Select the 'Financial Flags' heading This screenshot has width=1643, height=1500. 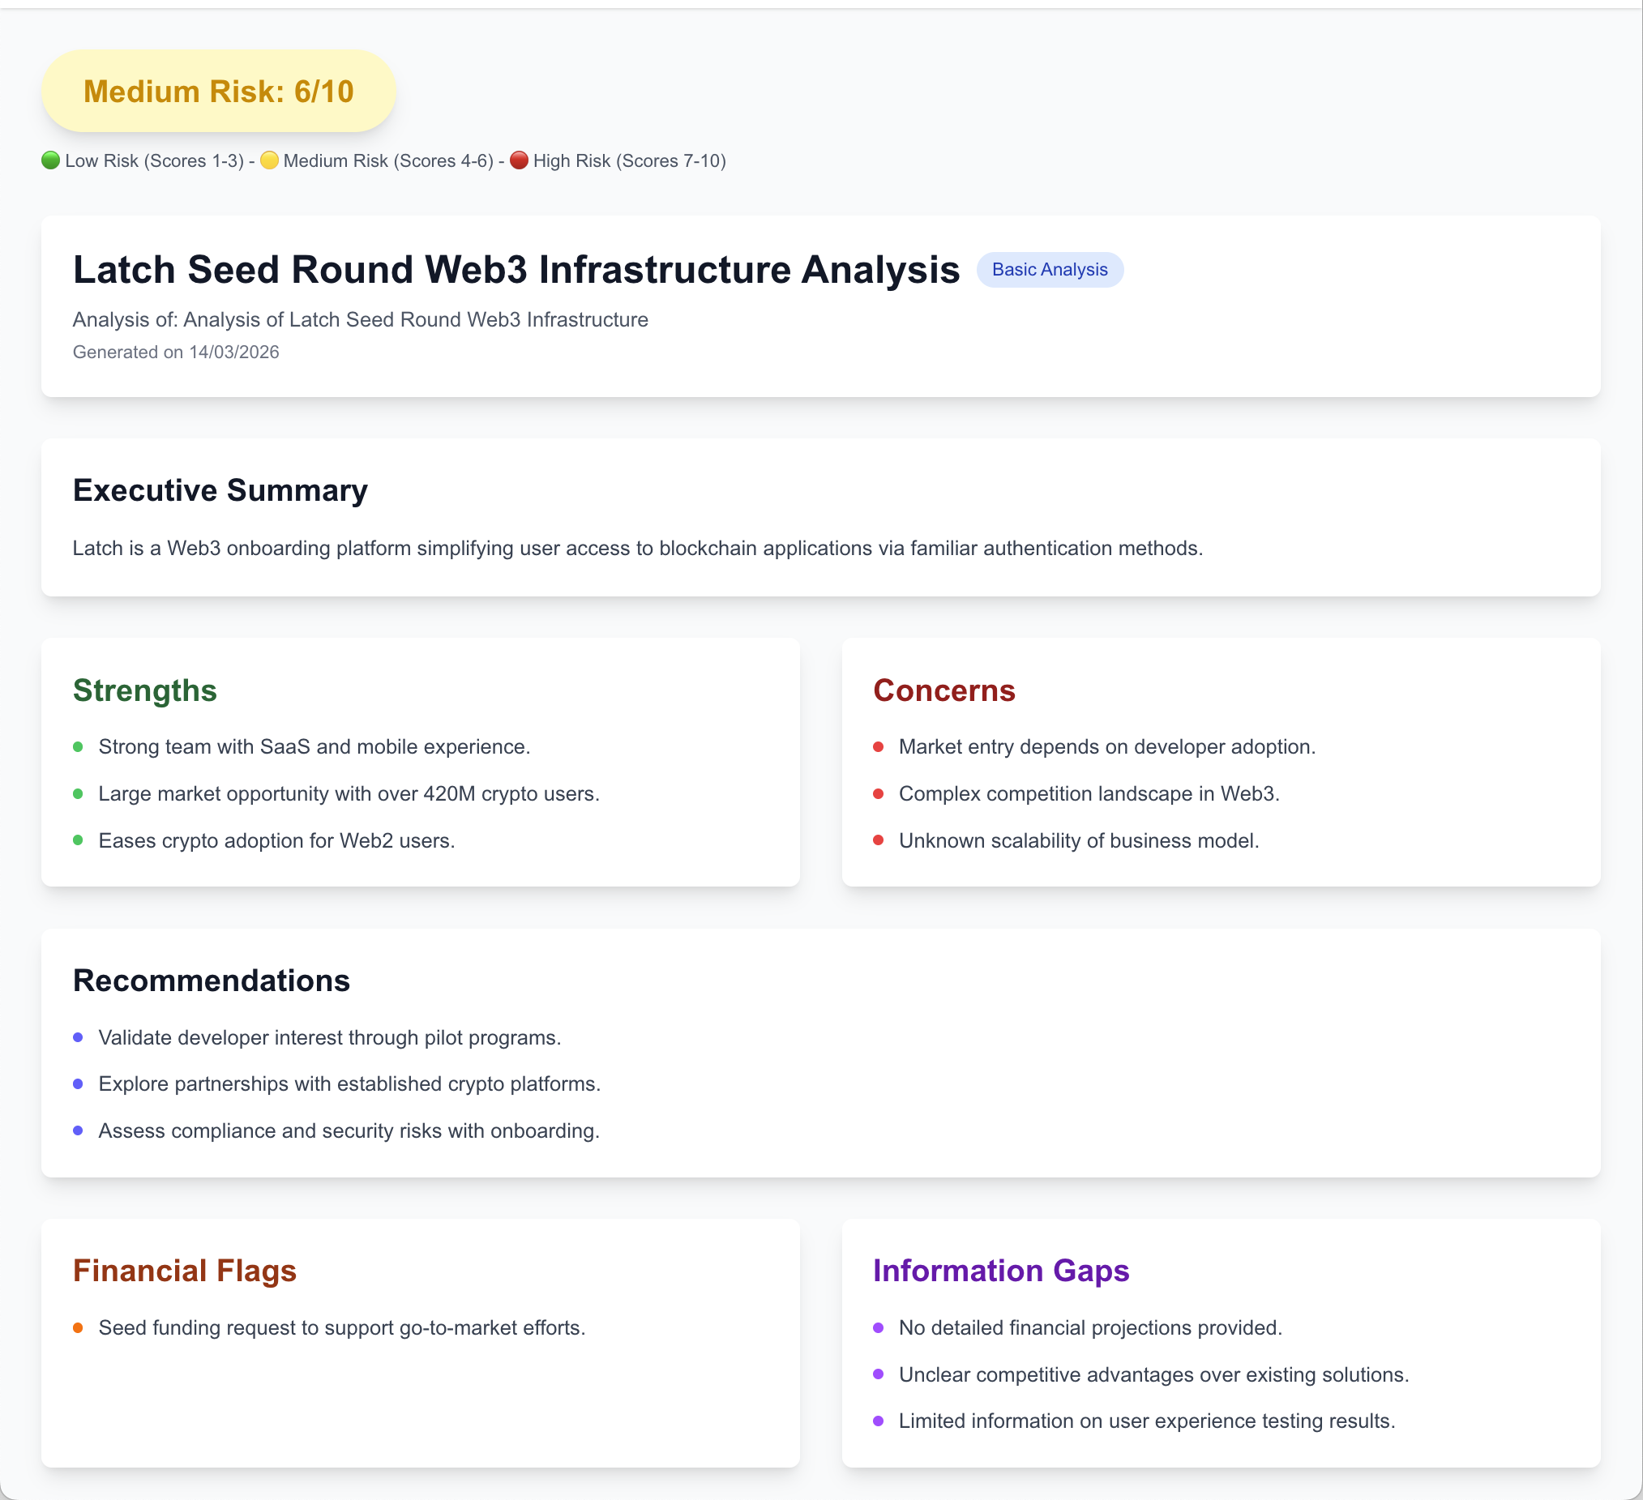pos(184,1270)
